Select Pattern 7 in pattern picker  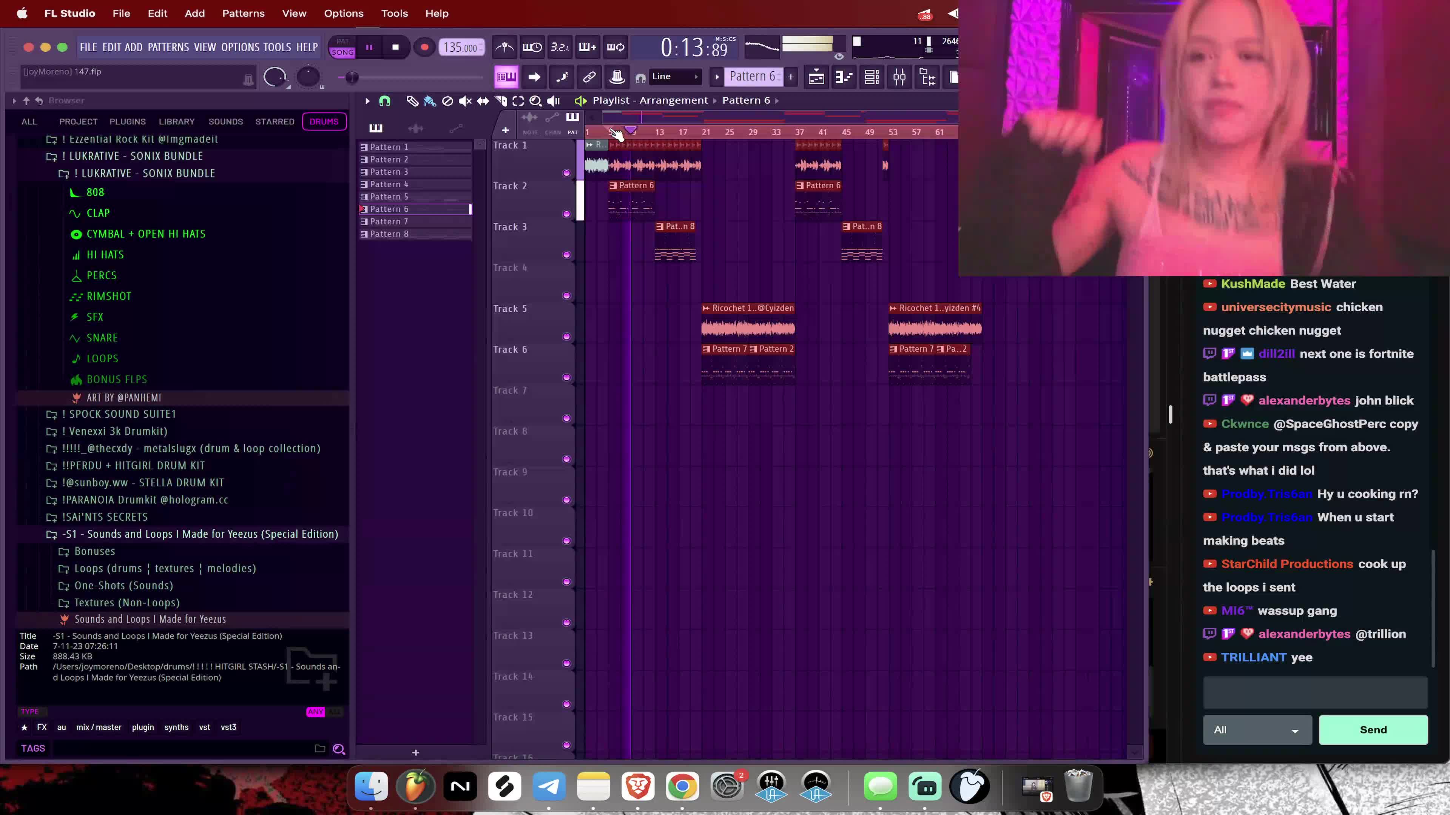coord(415,221)
